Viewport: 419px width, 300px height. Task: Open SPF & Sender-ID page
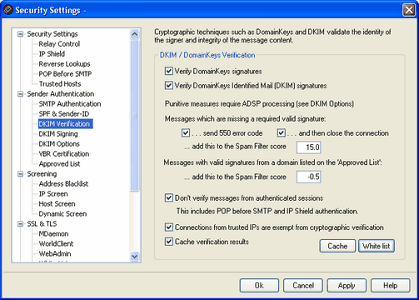[64, 114]
